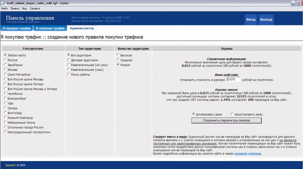The width and height of the screenshot is (303, 169).
Task: Choose Екатеринбург in geotargeting list
Action: (5, 98)
